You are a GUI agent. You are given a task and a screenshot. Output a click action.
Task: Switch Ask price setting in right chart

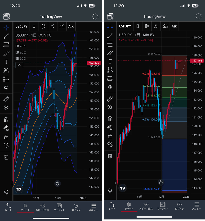[174, 26]
